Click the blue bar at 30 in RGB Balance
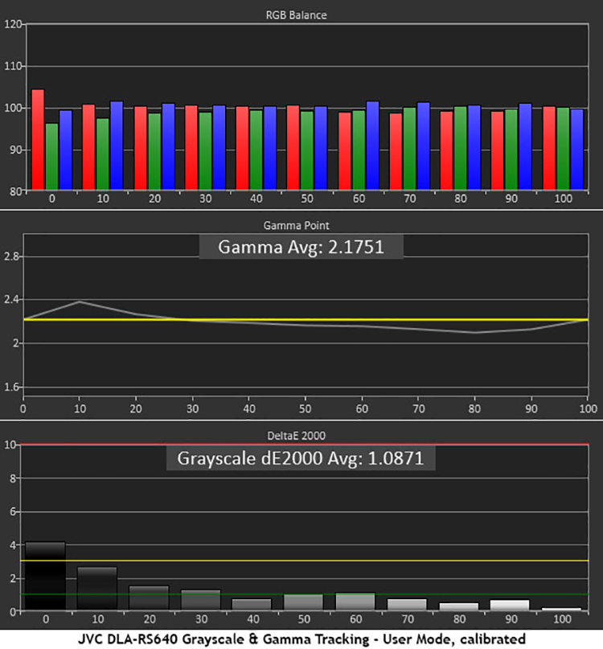Screen dimensions: 603x649 [219, 148]
